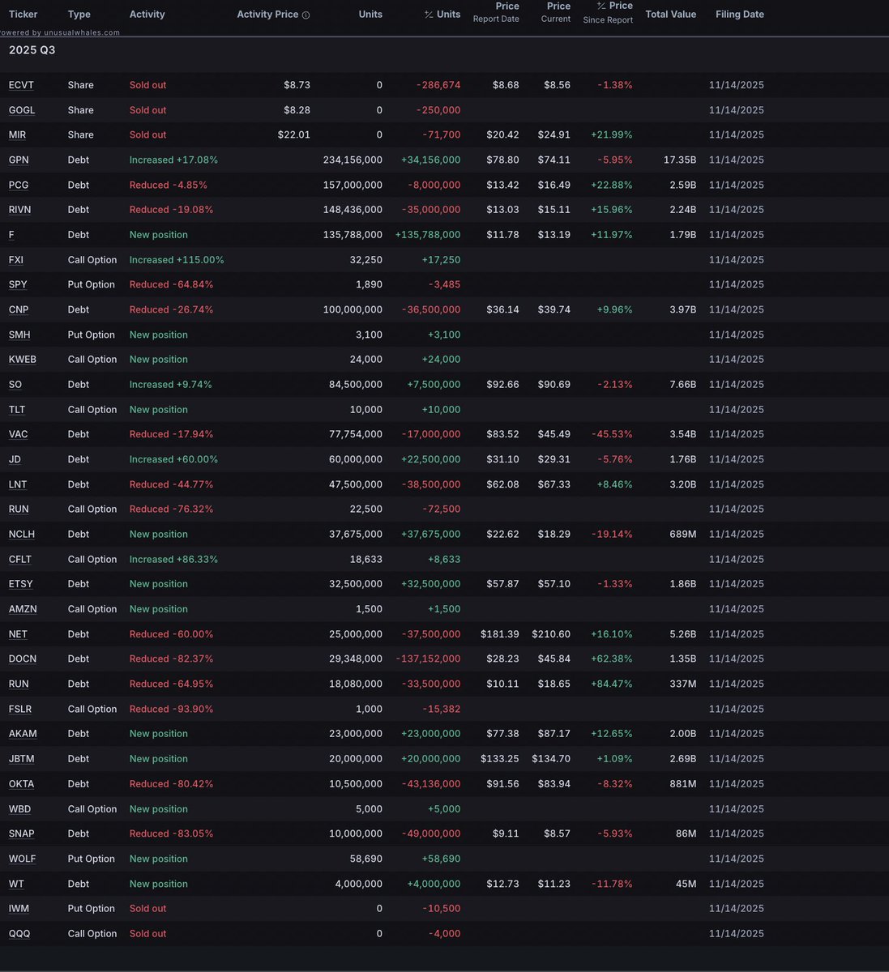Open the VAC ticker link
The width and height of the screenshot is (889, 972).
pos(19,434)
